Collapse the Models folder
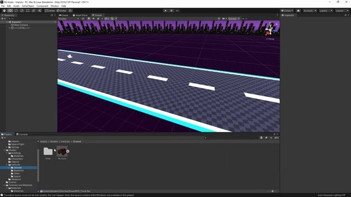Screen dimensions: 351x197 (4, 150)
